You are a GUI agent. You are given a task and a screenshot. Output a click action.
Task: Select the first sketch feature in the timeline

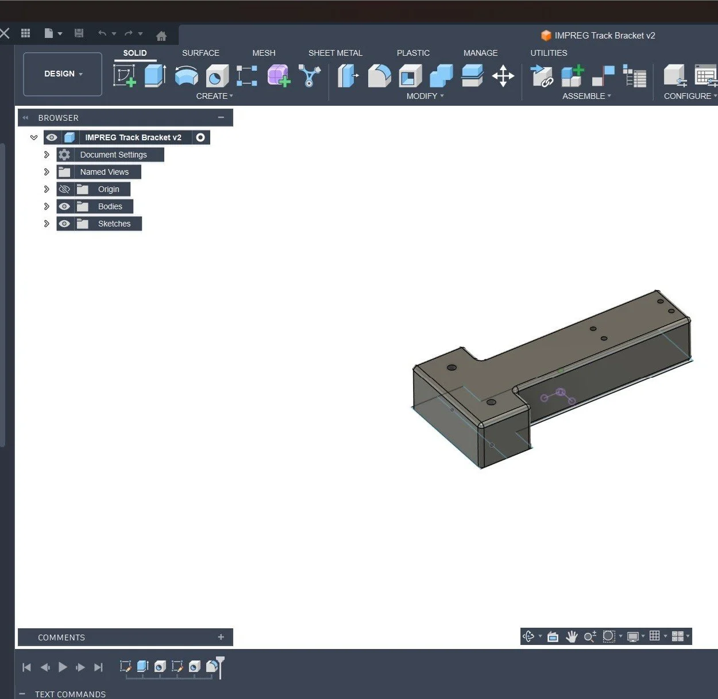coord(125,667)
